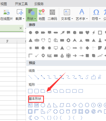Screen dimensions: 106x121
Task: Insert a QR code with 二维码
Action: point(52,15)
